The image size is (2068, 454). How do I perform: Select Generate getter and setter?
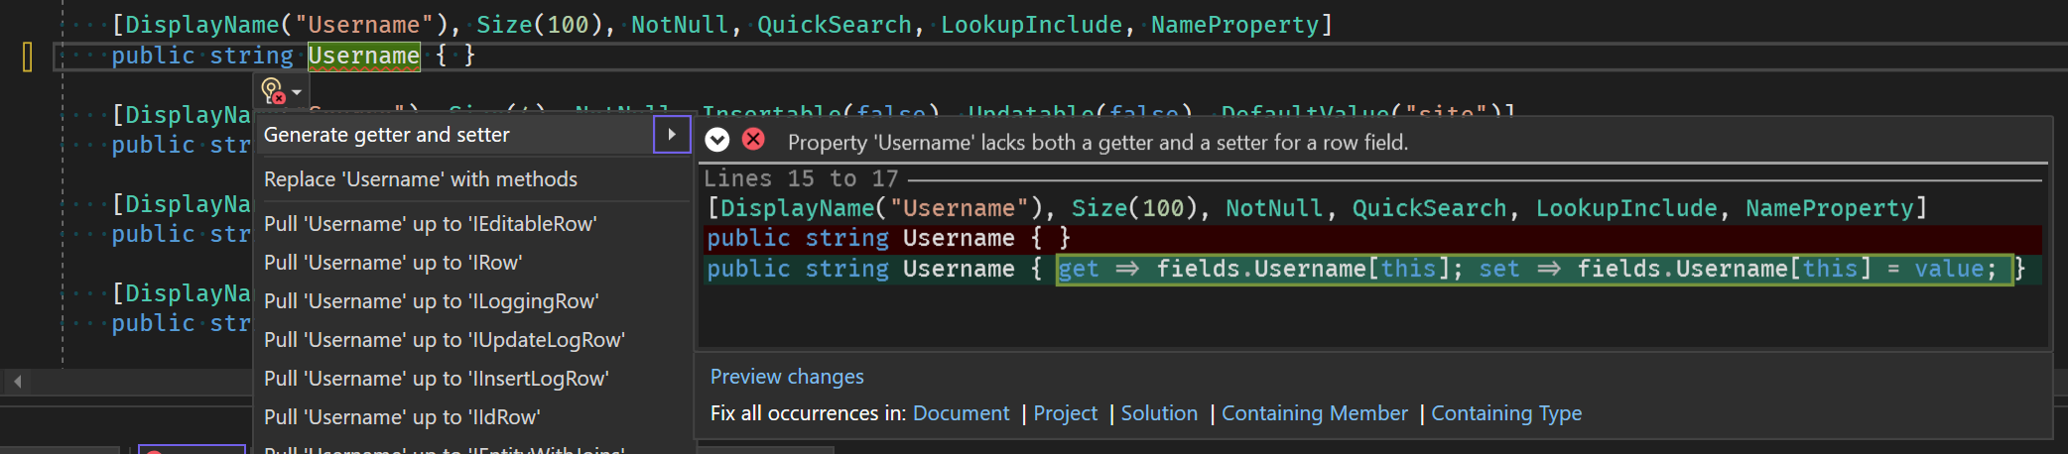coord(387,135)
